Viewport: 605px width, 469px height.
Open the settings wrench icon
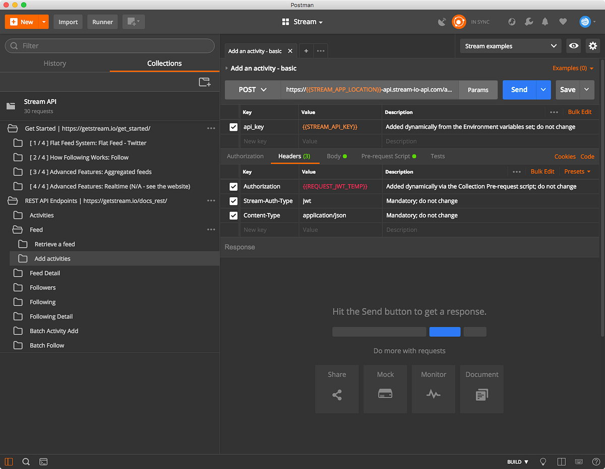[x=528, y=22]
